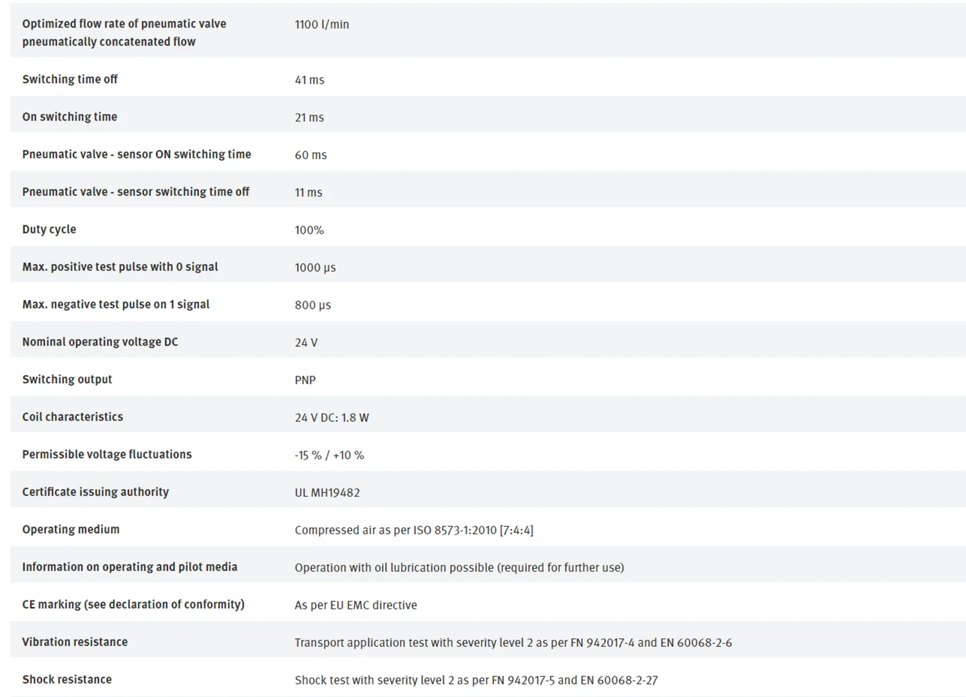The image size is (966, 697).
Task: Select Nominal operating voltage DC label
Action: click(100, 342)
